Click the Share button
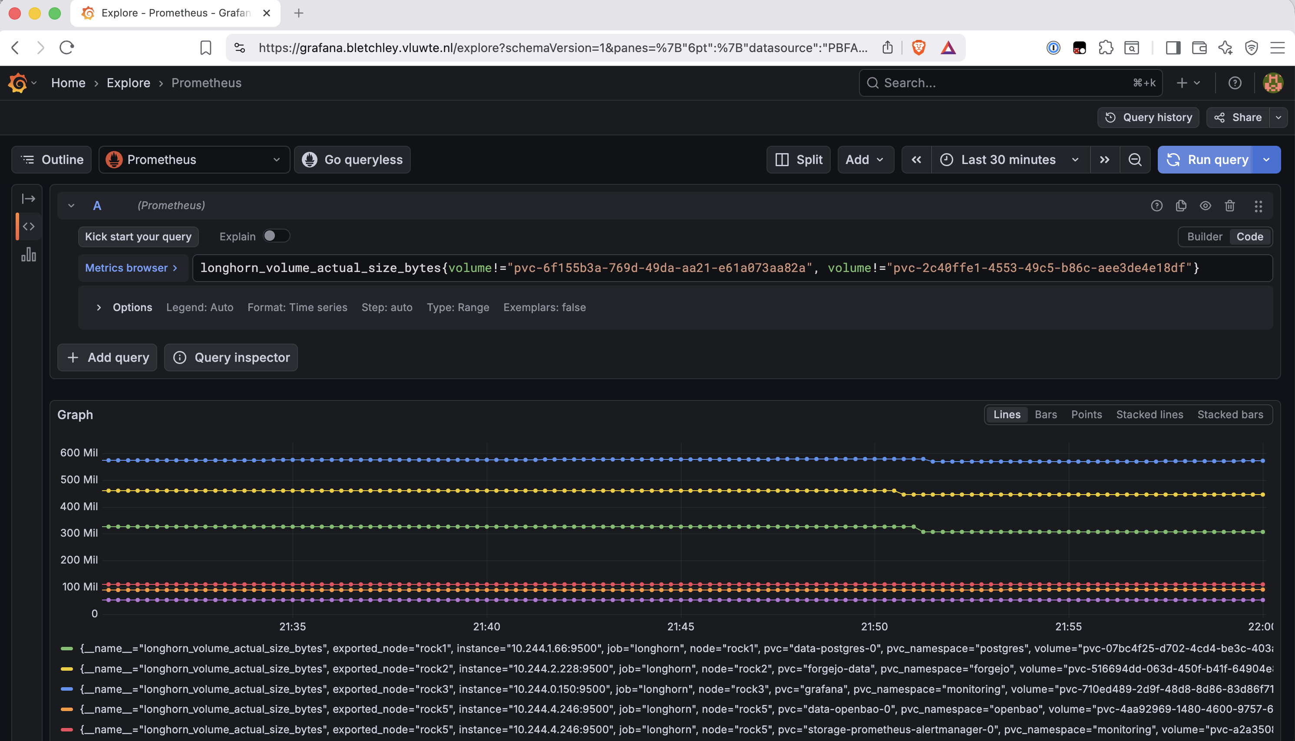The height and width of the screenshot is (741, 1295). [x=1238, y=118]
